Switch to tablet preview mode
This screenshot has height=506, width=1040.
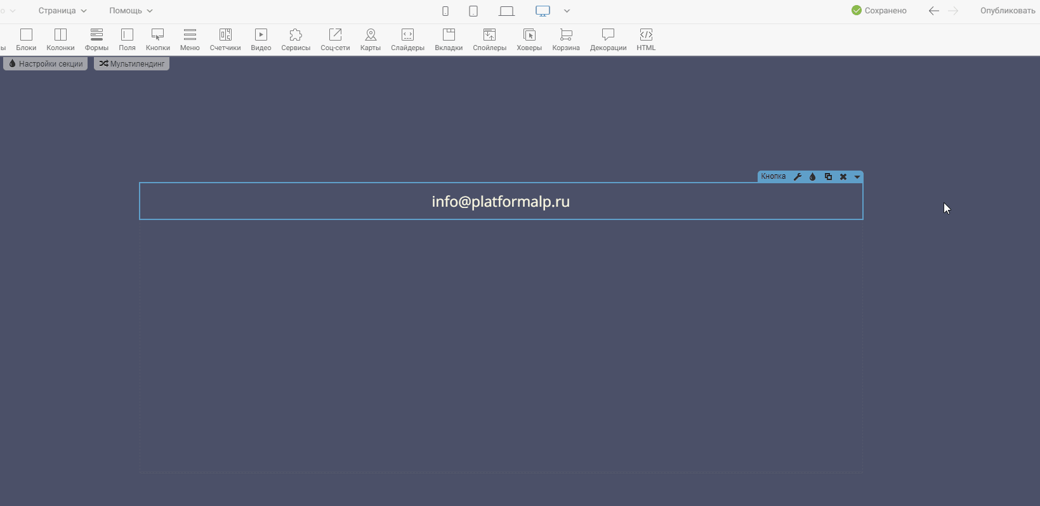coord(473,11)
